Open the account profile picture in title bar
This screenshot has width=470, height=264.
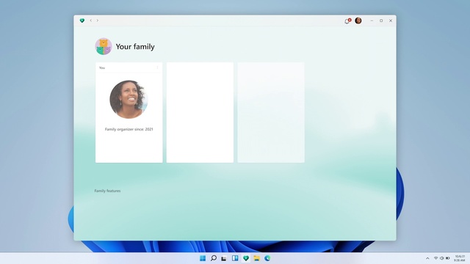[x=358, y=21]
